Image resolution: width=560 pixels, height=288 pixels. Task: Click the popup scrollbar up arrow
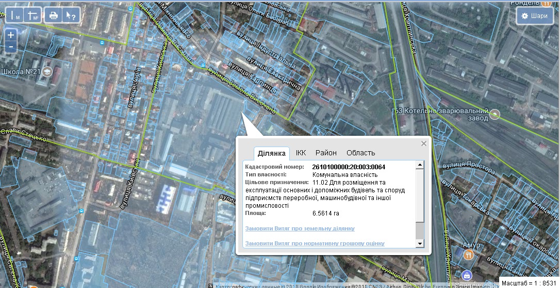[x=420, y=165]
